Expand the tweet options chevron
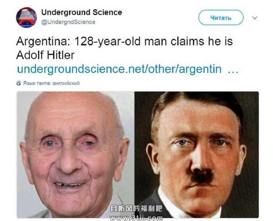The height and width of the screenshot is (221, 273). click(255, 18)
